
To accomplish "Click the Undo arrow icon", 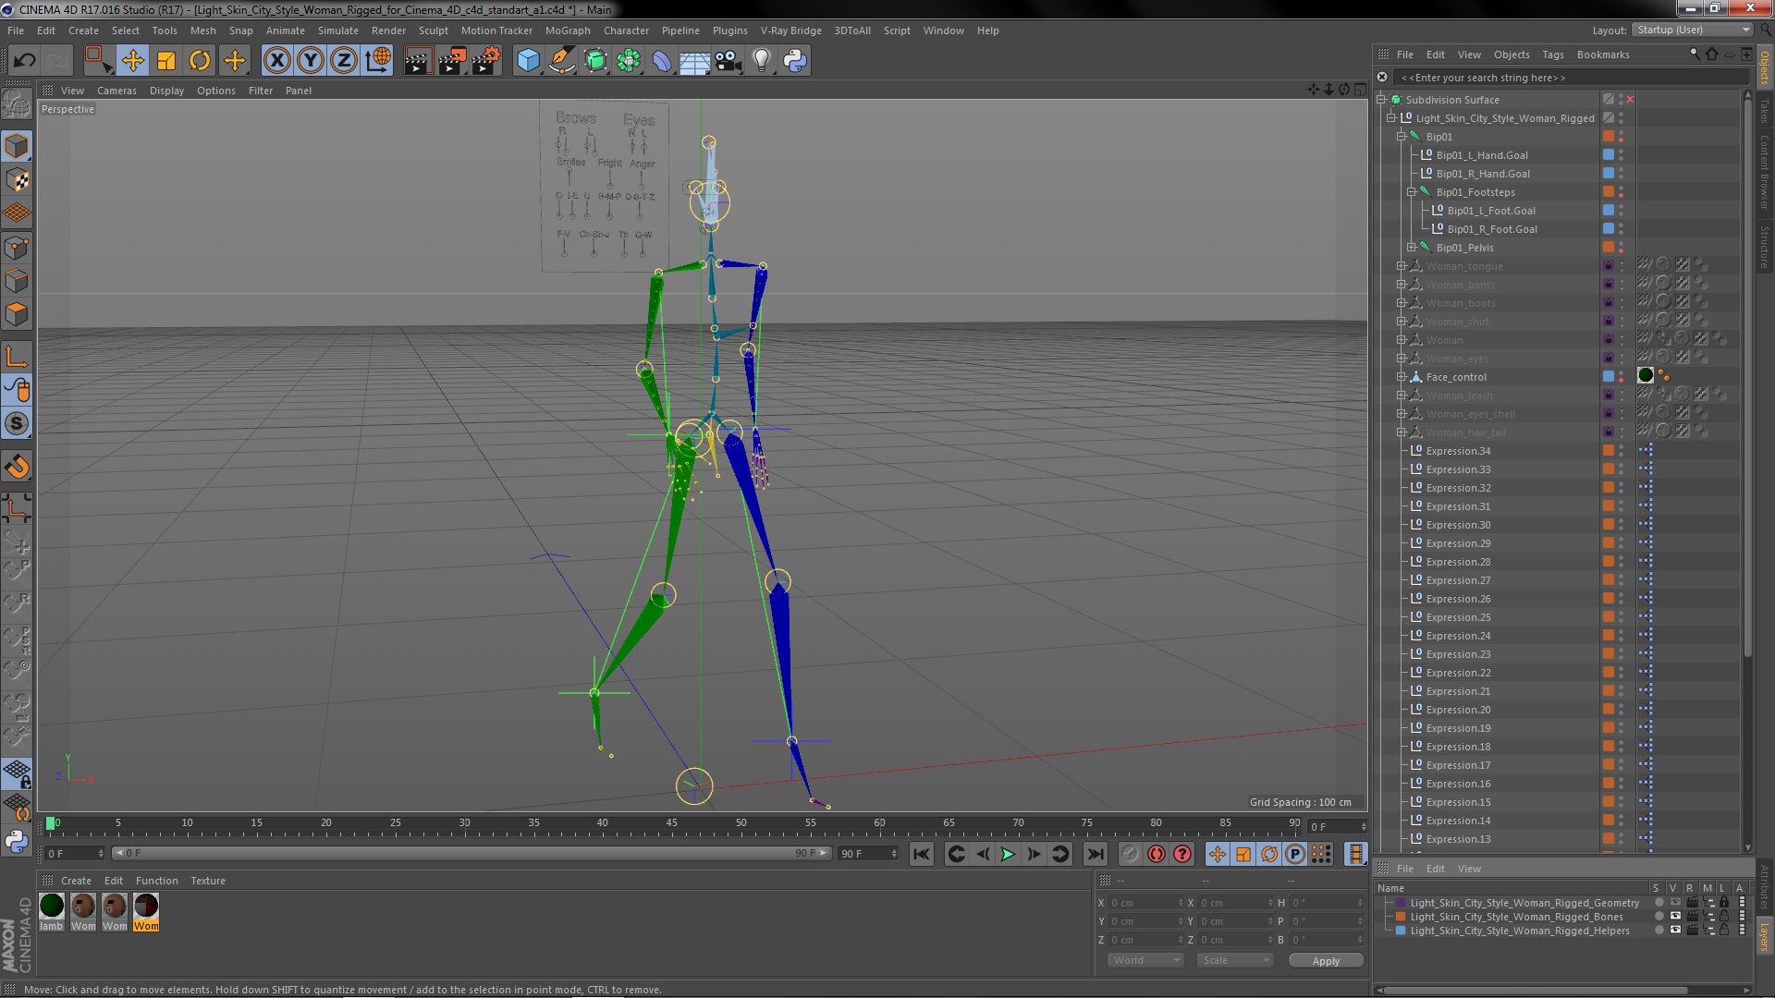I will pyautogui.click(x=24, y=61).
